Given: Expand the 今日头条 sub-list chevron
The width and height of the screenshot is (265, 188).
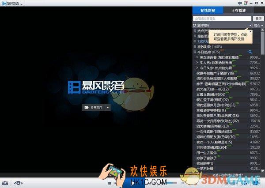Looking at the screenshot, I should 197,68.
